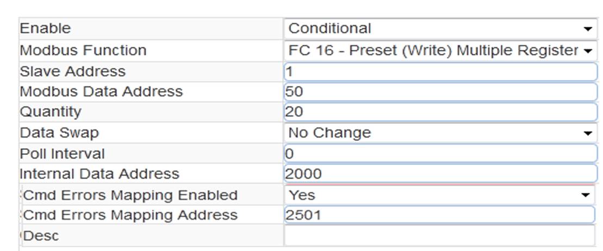Image resolution: width=603 pixels, height=251 pixels.
Task: Click the Slave Address input field
Action: (440, 72)
